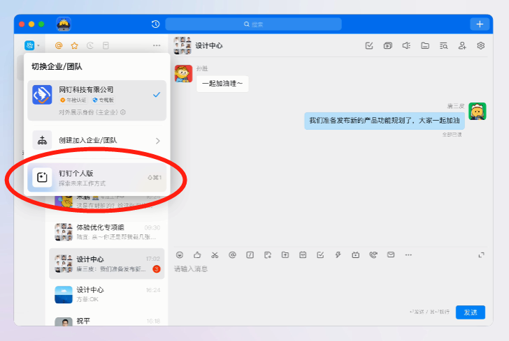
Task: Click info icon next to 对外展示身份
Action: pyautogui.click(x=123, y=112)
